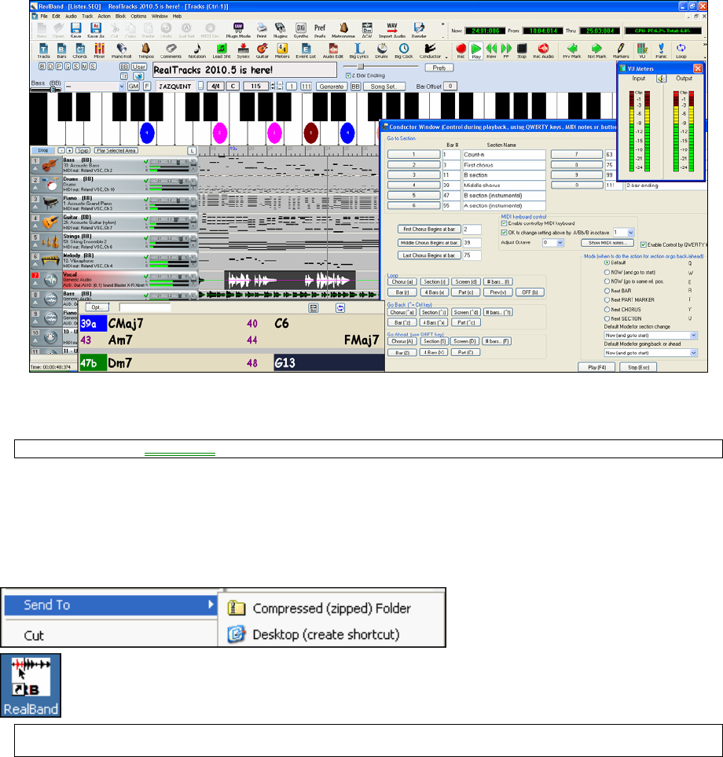
Task: Expand Default Mode for going back dropdown
Action: pos(693,353)
